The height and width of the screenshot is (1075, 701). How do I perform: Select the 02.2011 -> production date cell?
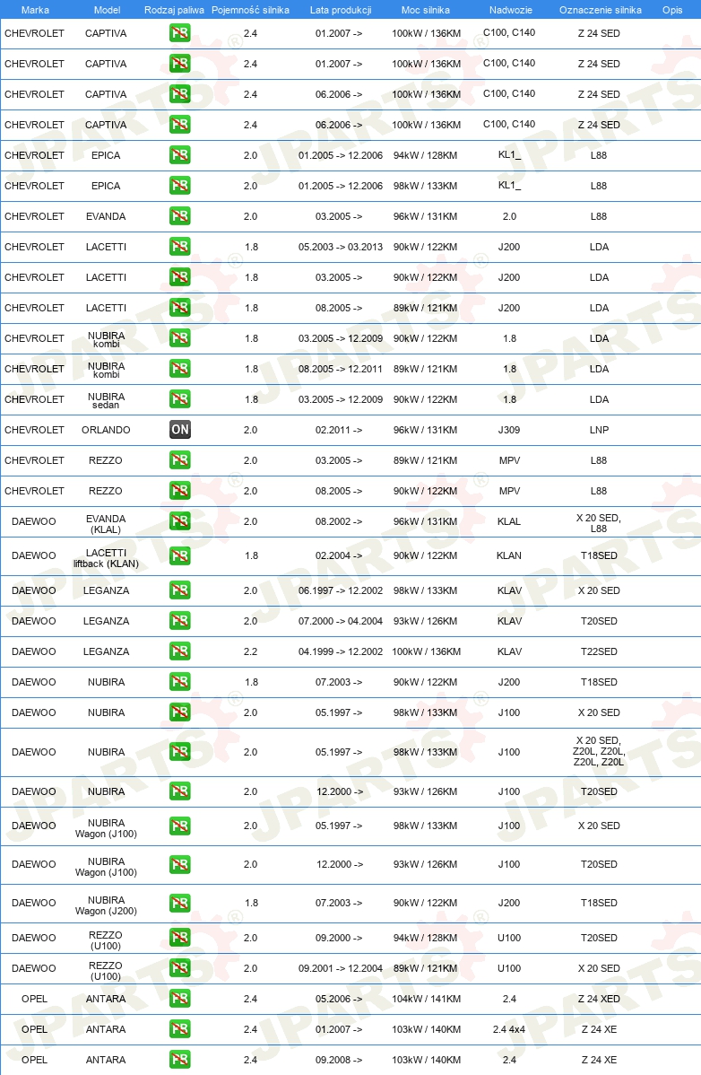point(339,430)
